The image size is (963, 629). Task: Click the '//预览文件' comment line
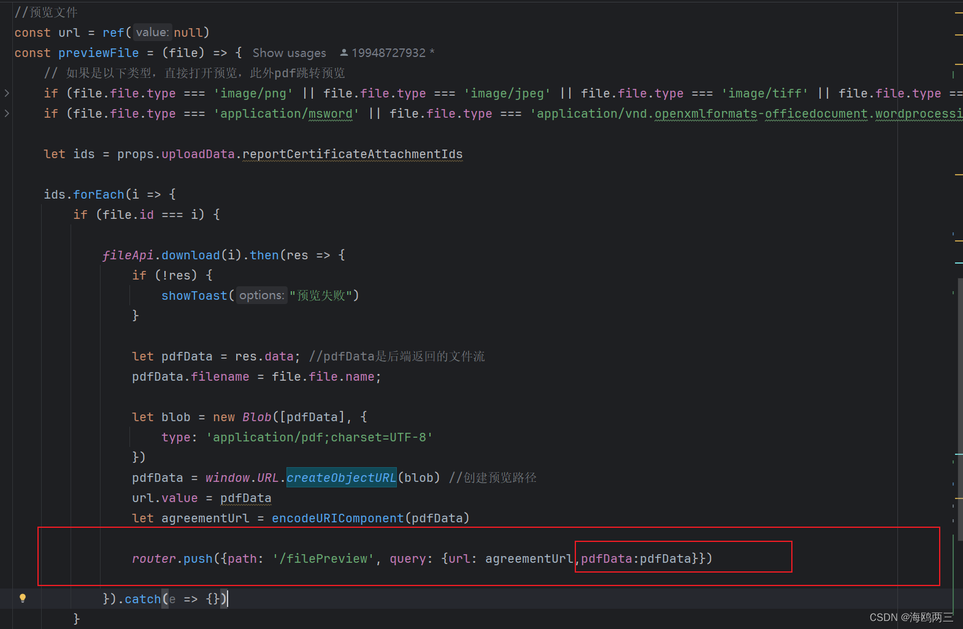(x=46, y=12)
